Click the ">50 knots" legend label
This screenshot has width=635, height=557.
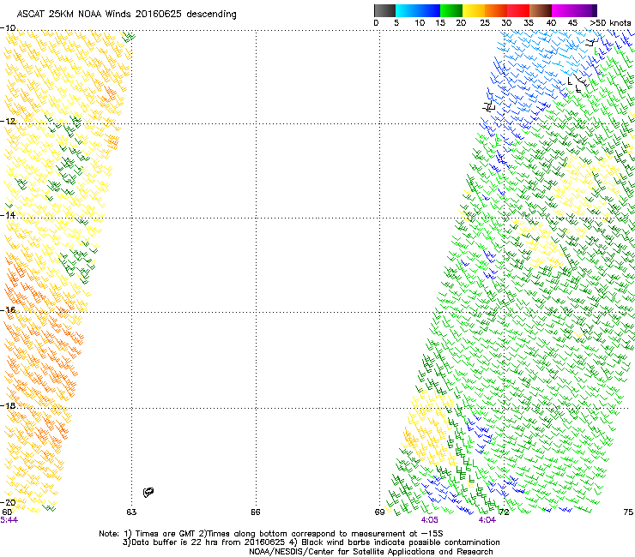point(610,22)
